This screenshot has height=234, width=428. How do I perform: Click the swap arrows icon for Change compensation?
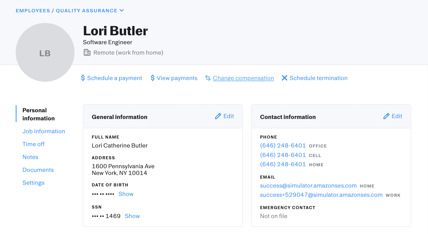[208, 78]
